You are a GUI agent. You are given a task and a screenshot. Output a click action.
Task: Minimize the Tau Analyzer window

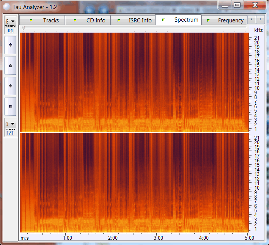[x=225, y=5]
